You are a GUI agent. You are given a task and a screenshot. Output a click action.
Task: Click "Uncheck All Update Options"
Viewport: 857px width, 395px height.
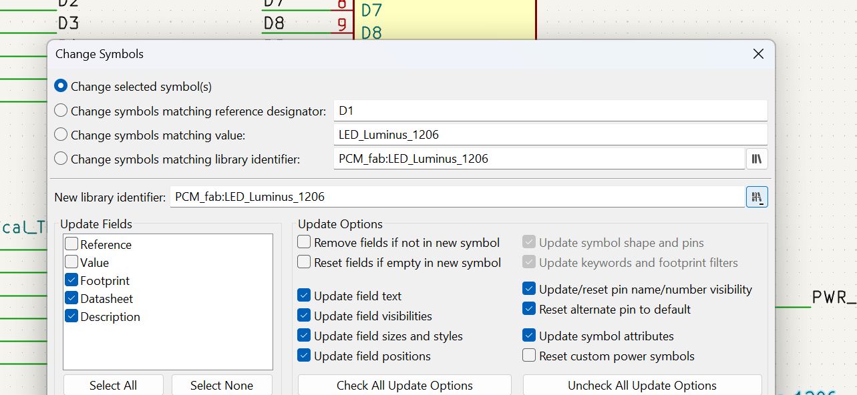pos(641,386)
